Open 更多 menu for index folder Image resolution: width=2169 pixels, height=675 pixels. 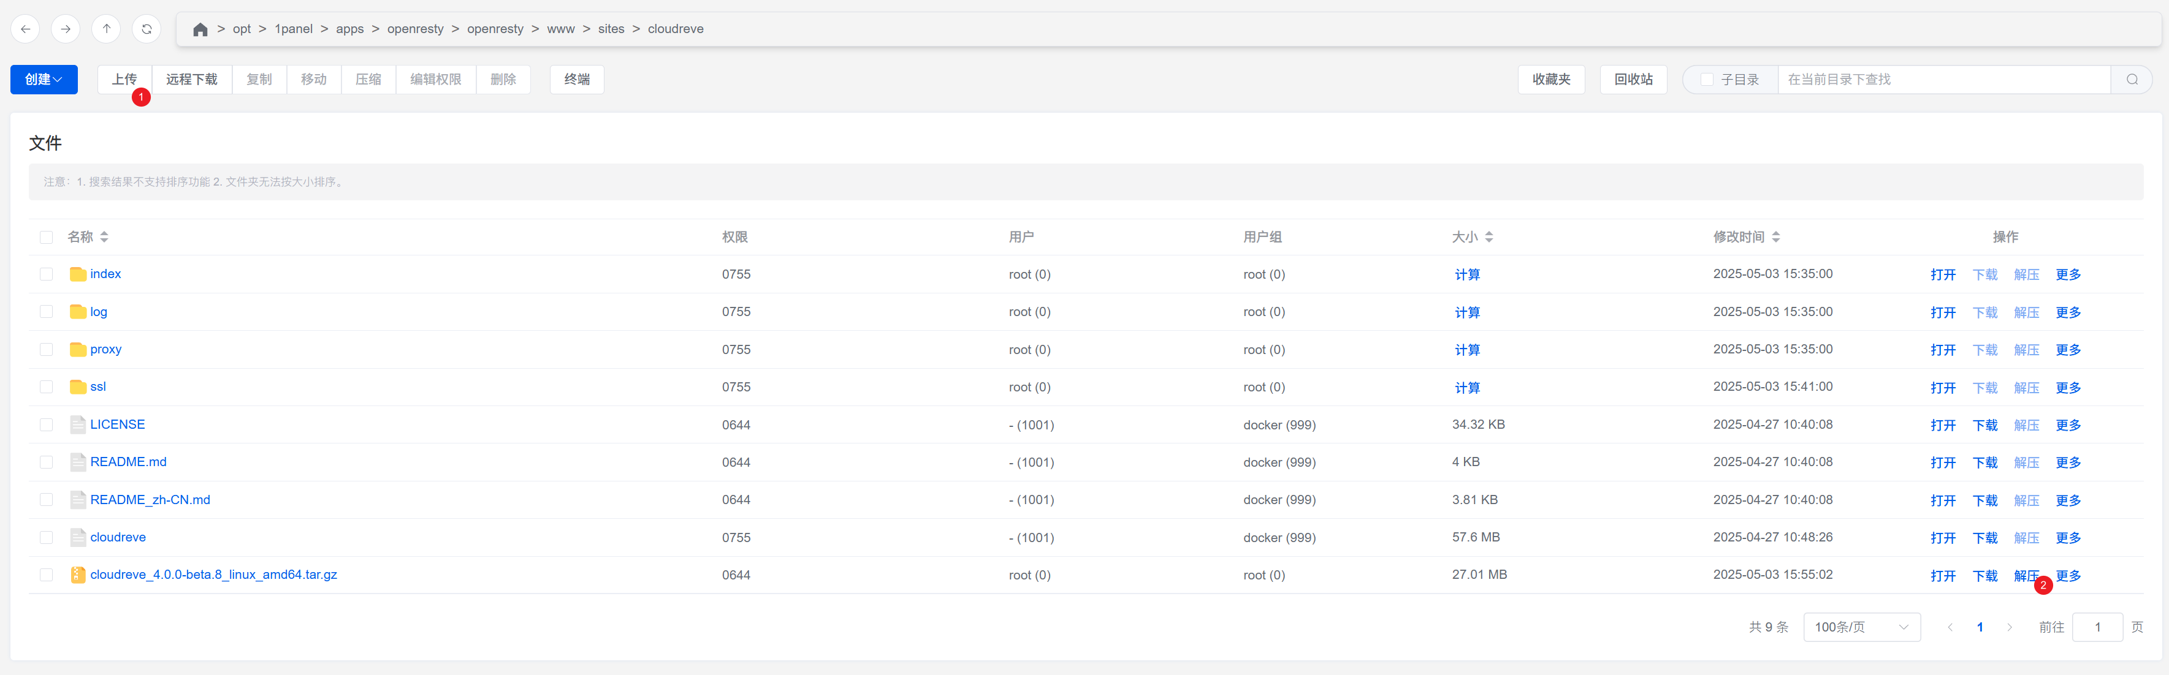(x=2068, y=275)
